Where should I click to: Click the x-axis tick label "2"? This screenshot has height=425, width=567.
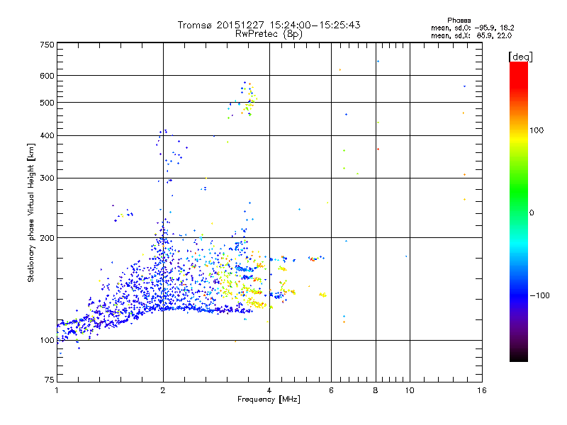pyautogui.click(x=163, y=390)
